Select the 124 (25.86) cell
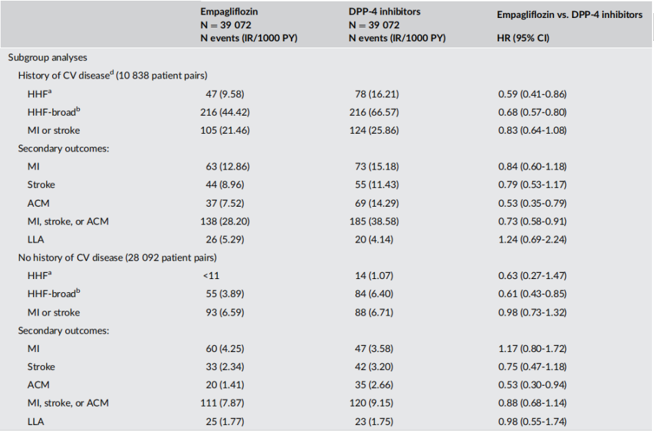Image resolution: width=654 pixels, height=432 pixels. (374, 130)
